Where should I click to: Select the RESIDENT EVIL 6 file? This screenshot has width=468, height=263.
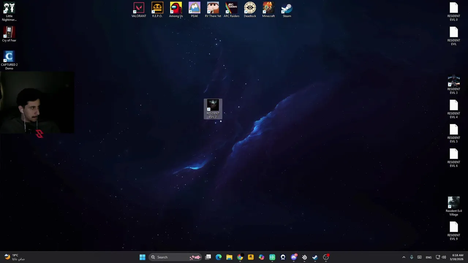click(454, 158)
